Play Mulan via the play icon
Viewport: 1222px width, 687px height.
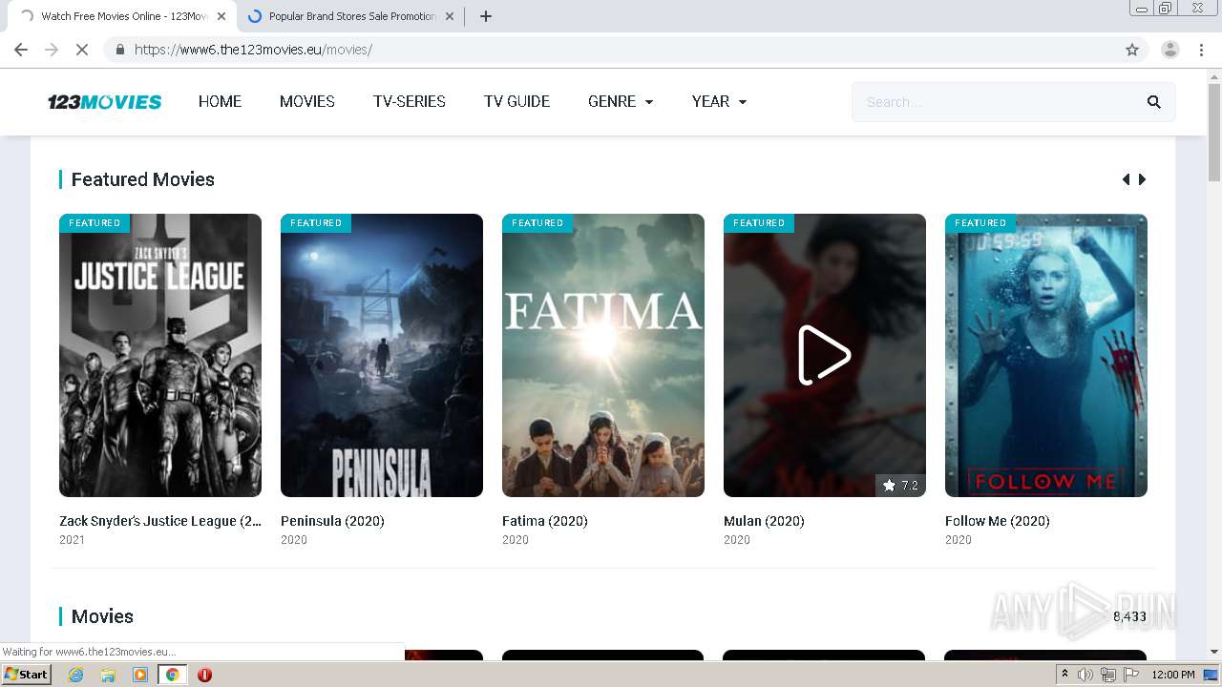[x=824, y=355]
